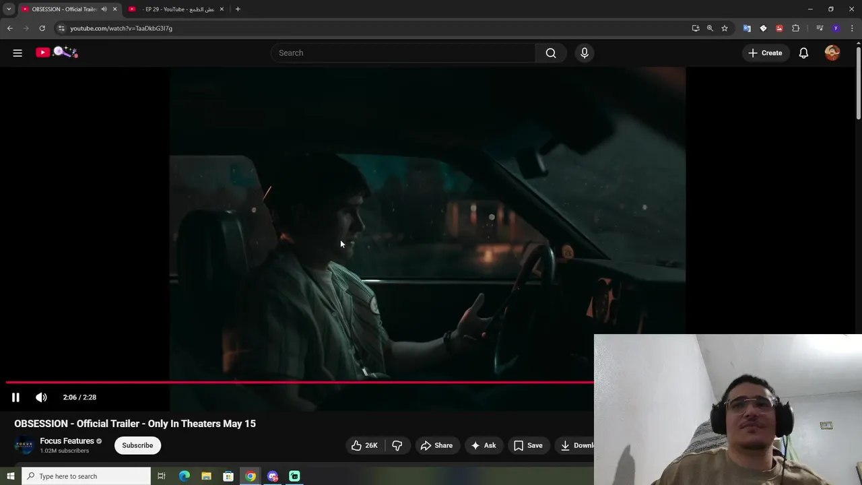Open the Chrome profile Y avatar

pos(836,28)
